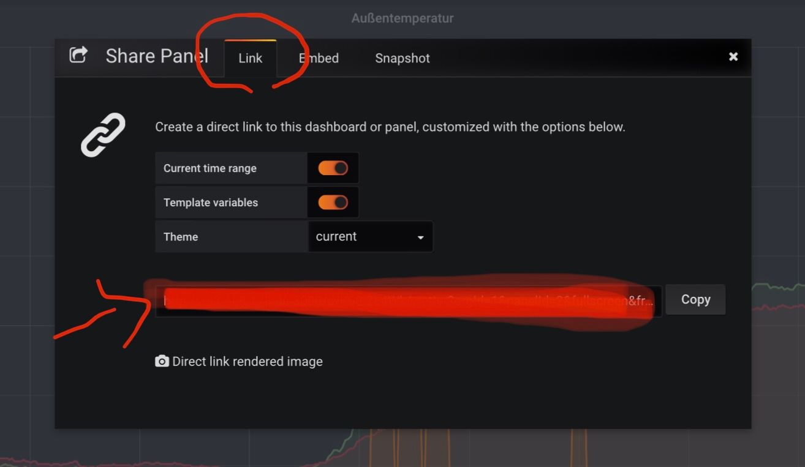Click the chain link icon
This screenshot has height=467, width=805.
(103, 135)
